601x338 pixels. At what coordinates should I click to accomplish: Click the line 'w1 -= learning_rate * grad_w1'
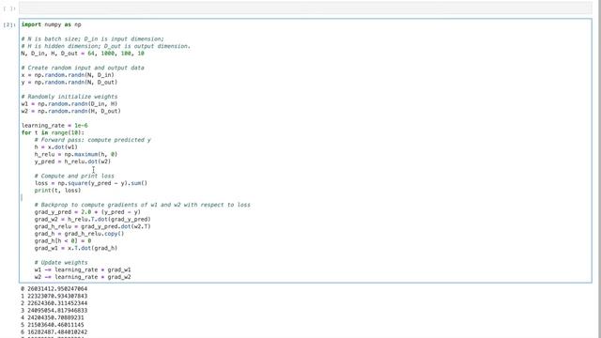83,269
